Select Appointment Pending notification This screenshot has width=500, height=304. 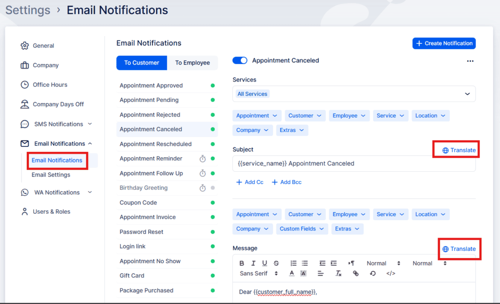[167, 100]
